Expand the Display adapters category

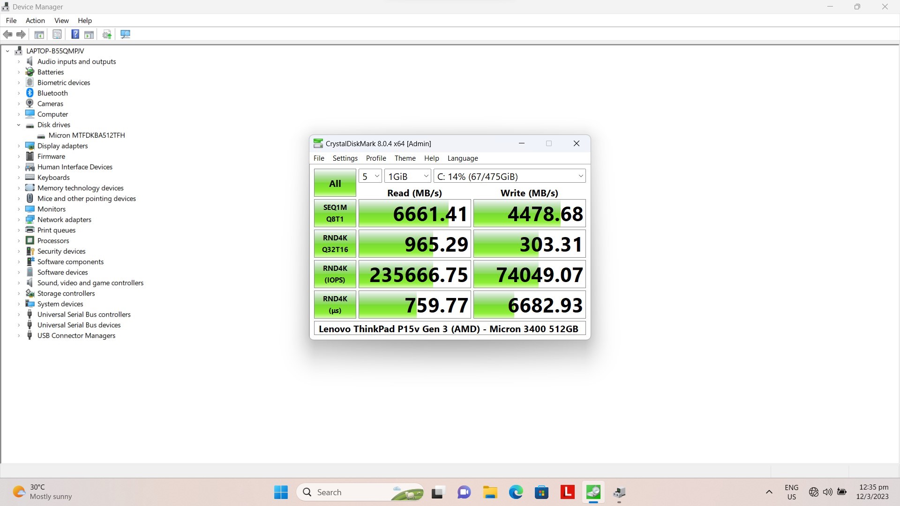19,146
